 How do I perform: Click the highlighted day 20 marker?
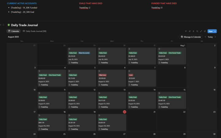(x=124, y=112)
